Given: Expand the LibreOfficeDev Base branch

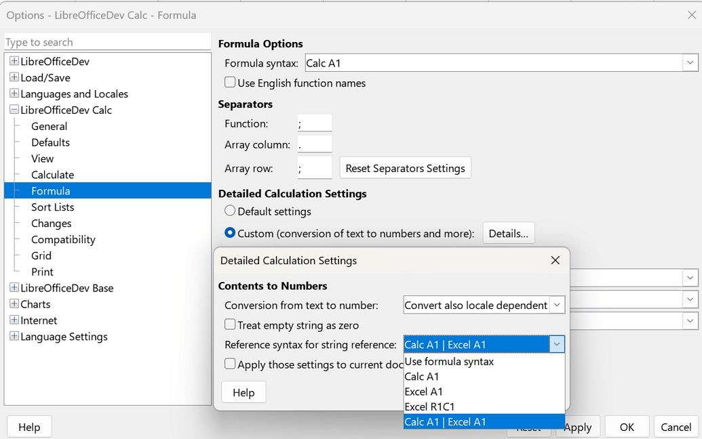Looking at the screenshot, I should point(14,288).
